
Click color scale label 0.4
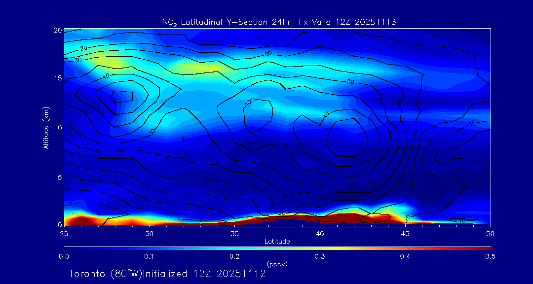coord(405,257)
